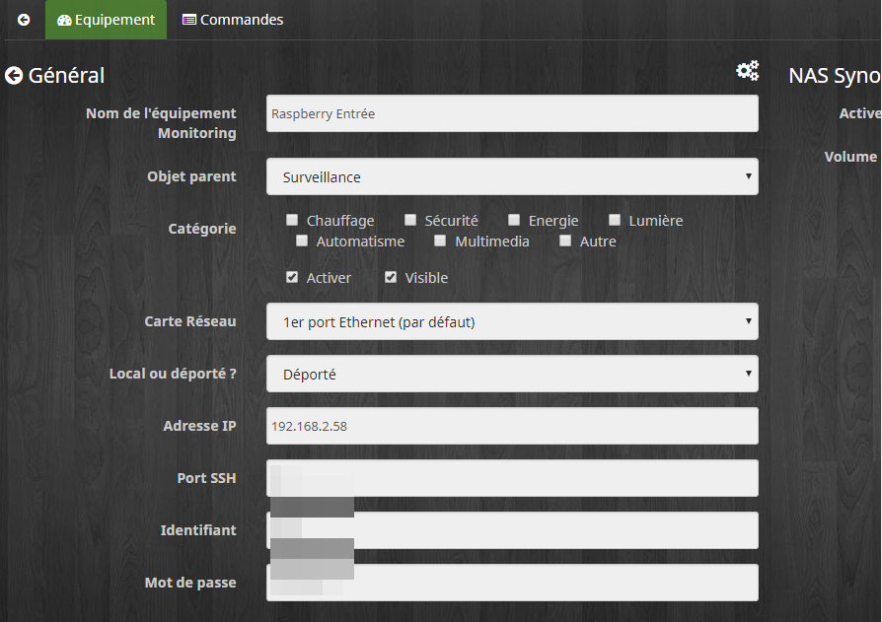Select the Automatisme checkbox
This screenshot has width=882, height=622.
tap(302, 242)
